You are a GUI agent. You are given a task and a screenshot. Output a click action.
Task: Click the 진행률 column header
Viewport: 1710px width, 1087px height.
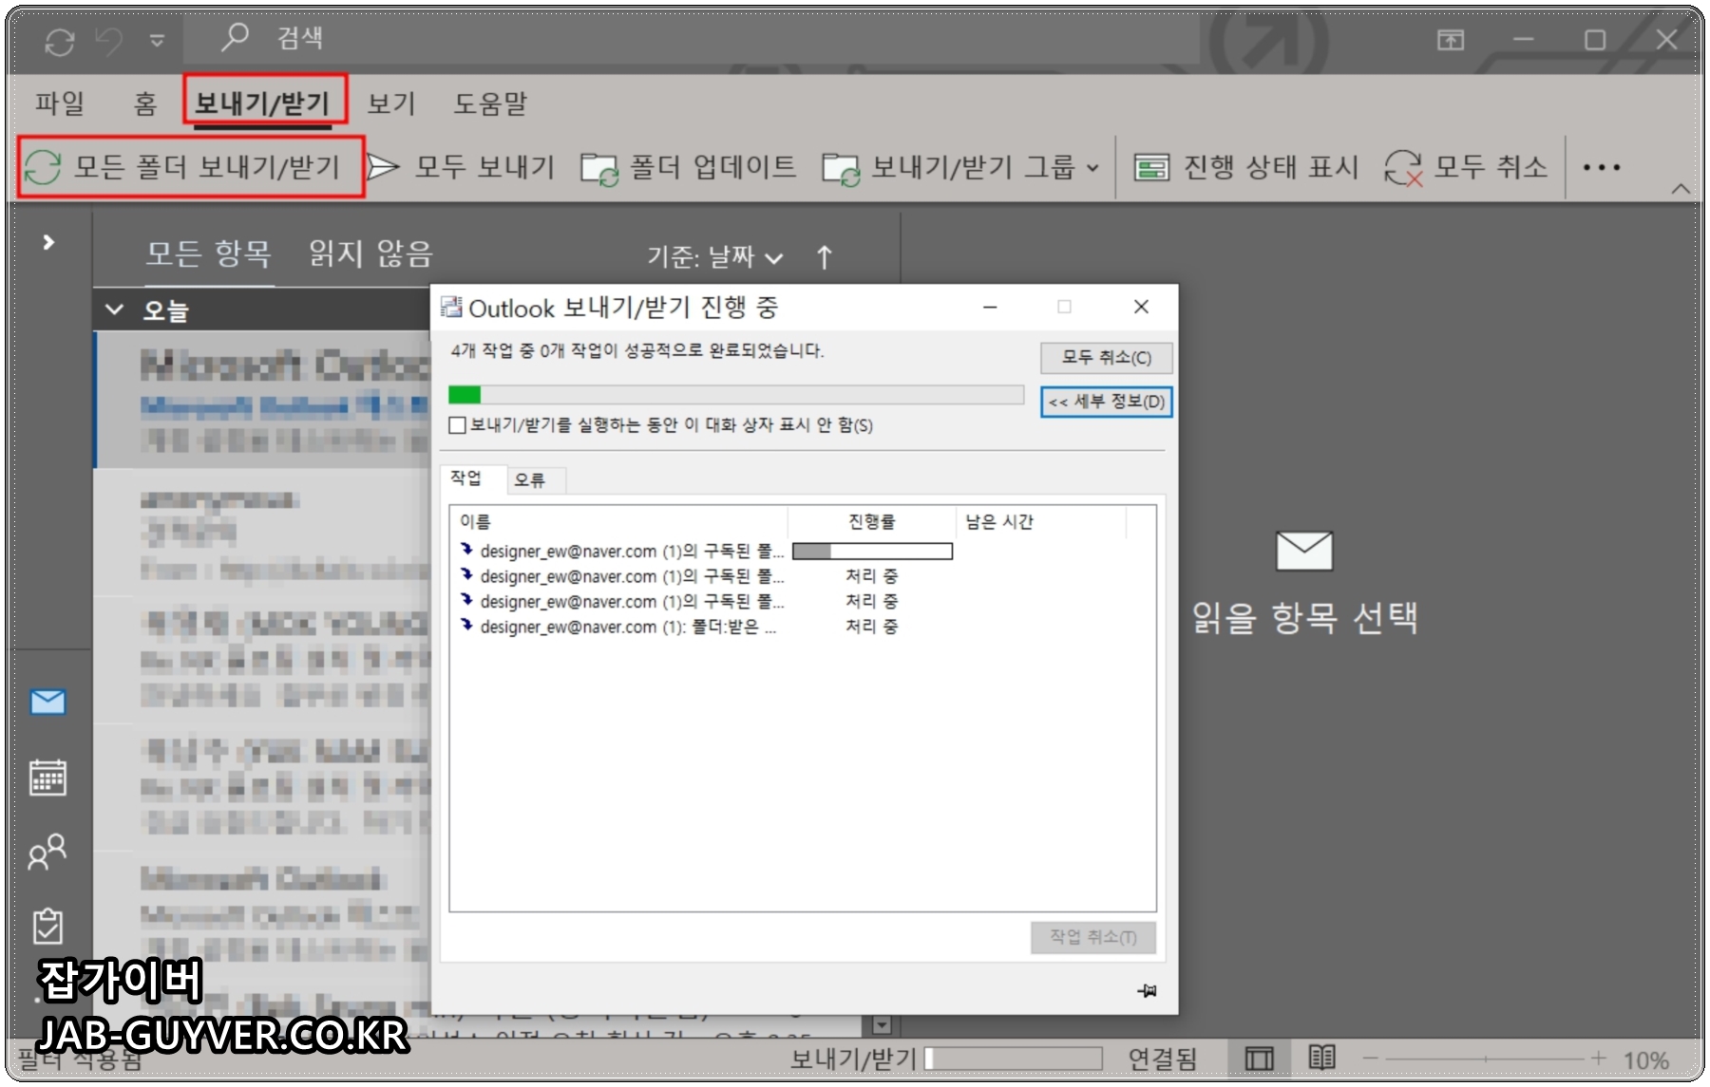click(871, 521)
